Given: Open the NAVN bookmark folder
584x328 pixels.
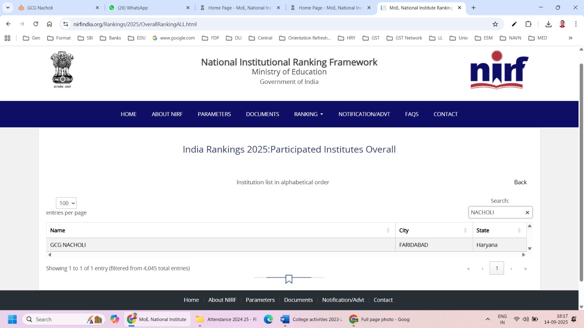Looking at the screenshot, I should coord(510,38).
